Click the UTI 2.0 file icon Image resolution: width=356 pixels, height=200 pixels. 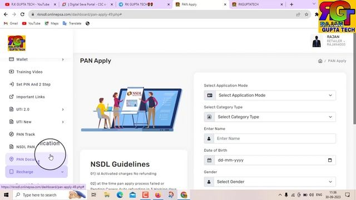(11, 109)
